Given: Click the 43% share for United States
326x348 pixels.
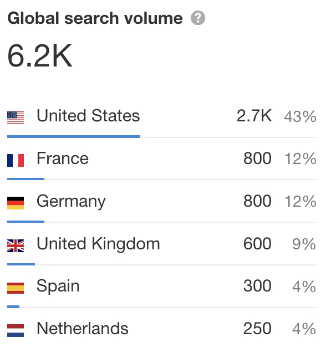Looking at the screenshot, I should click(x=300, y=116).
